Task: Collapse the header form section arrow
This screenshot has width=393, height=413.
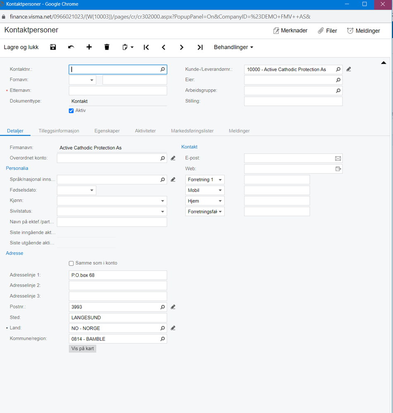Action: 383,63
